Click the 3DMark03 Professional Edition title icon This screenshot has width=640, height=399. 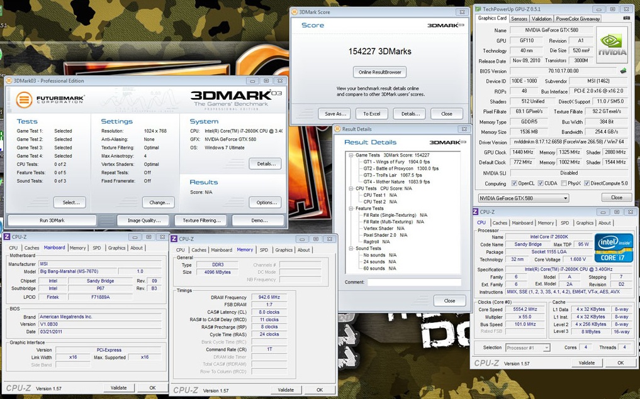tap(9, 80)
